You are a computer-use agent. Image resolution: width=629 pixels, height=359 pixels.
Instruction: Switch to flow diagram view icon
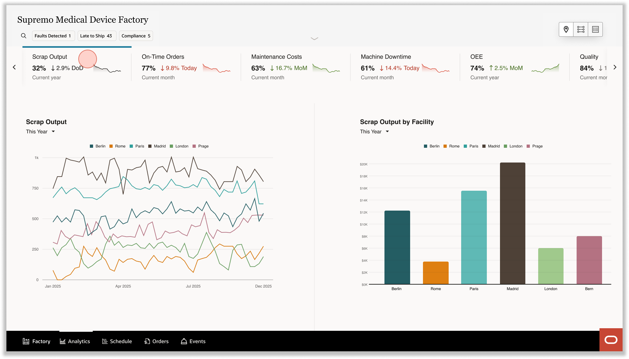click(581, 29)
